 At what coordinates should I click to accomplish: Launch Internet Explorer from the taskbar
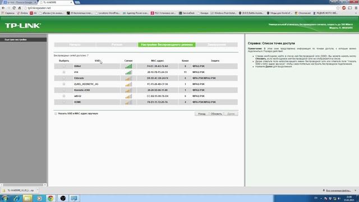pos(16,198)
